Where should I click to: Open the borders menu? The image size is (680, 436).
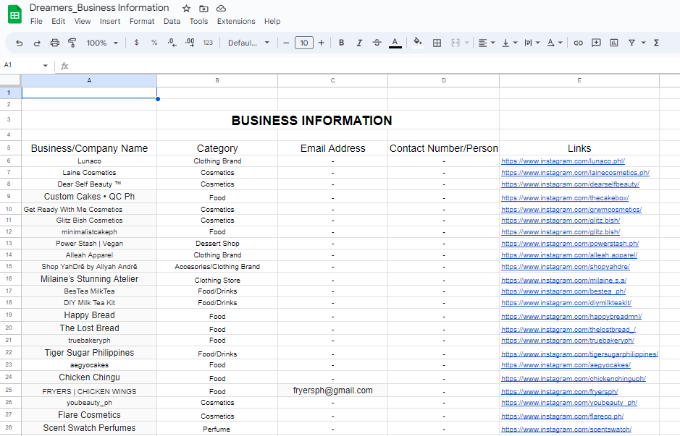(x=437, y=43)
